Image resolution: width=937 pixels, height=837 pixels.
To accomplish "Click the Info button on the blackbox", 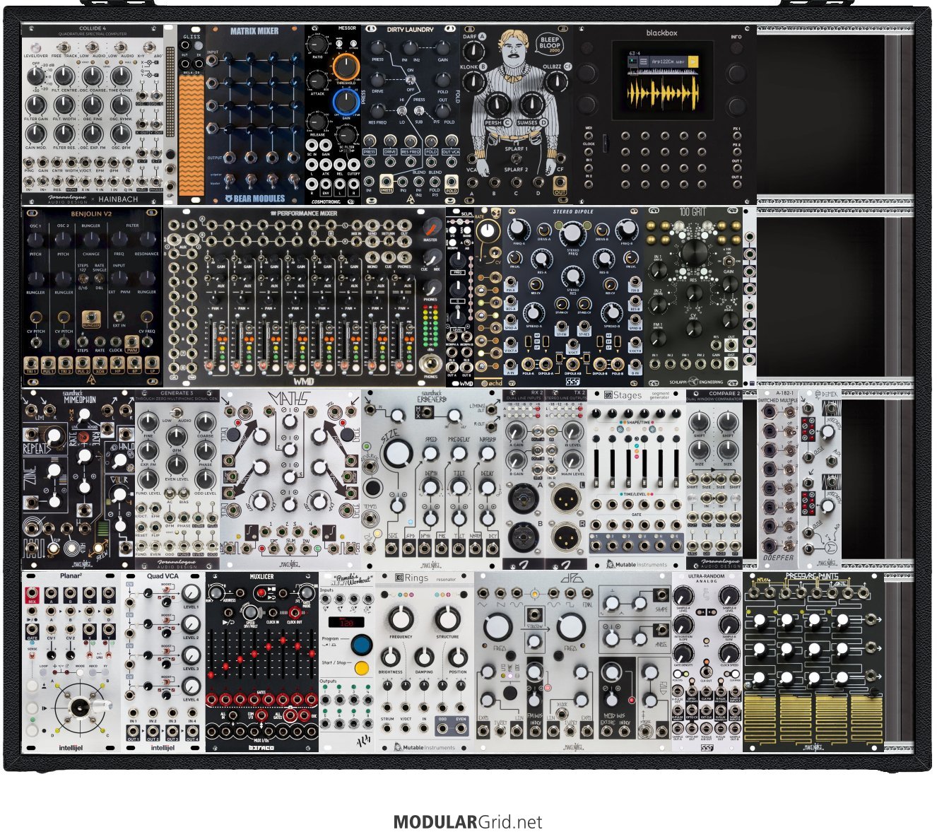I will point(736,48).
